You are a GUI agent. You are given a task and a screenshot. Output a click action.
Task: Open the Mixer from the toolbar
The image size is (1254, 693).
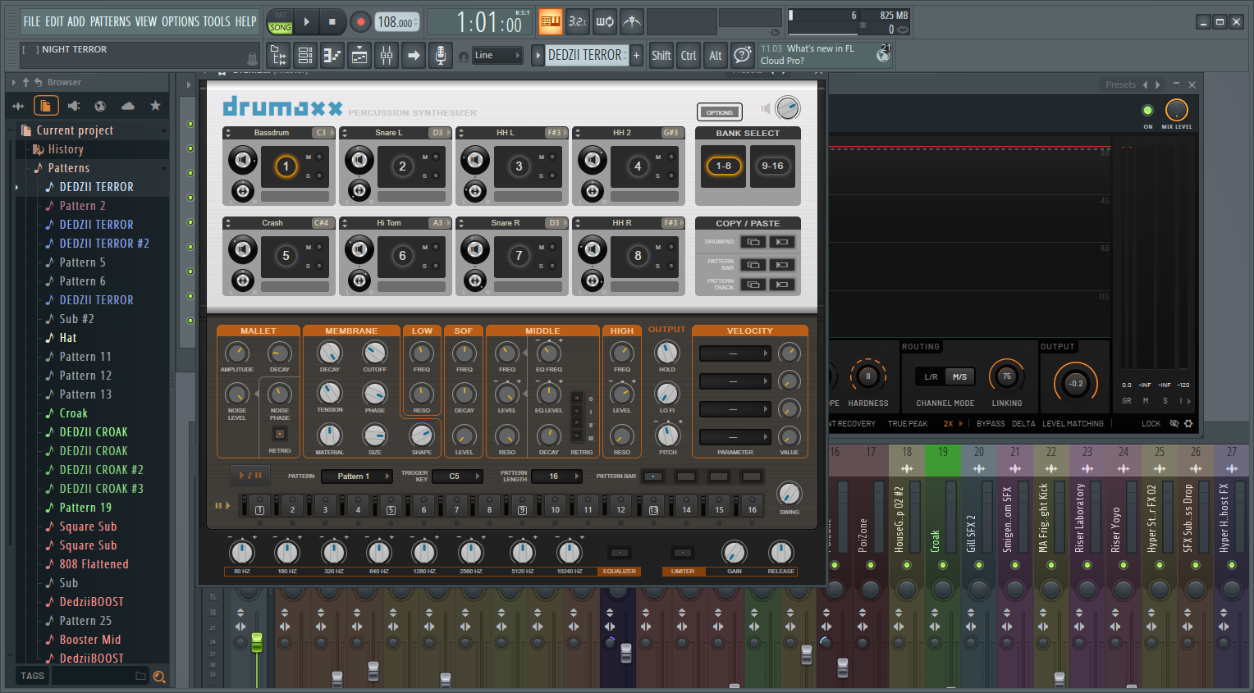(x=387, y=56)
